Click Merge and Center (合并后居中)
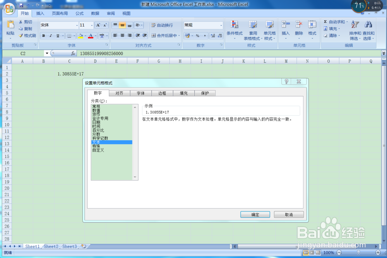 tap(164, 36)
